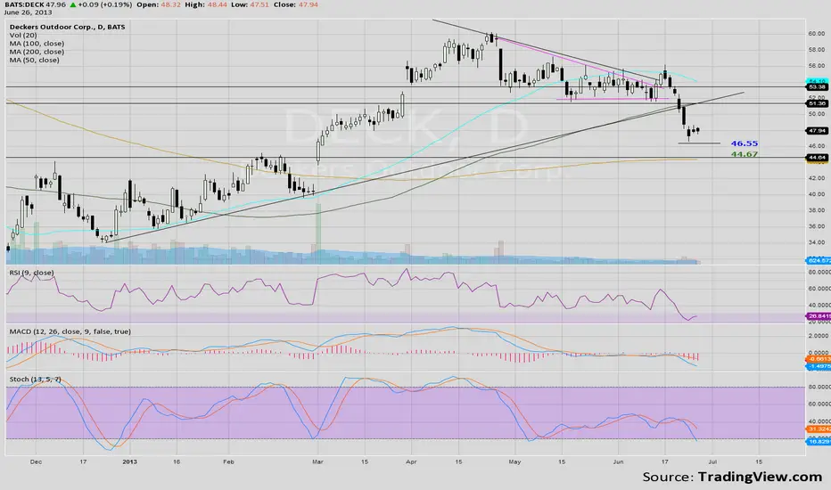Click the 36.00 price axis tick
Viewport: 831px width, 490px height.
click(816, 226)
